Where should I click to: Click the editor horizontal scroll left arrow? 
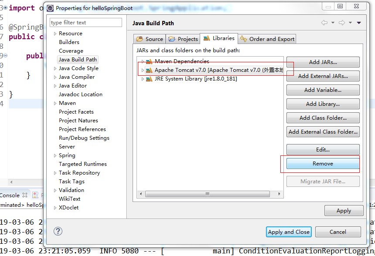pos(11,182)
